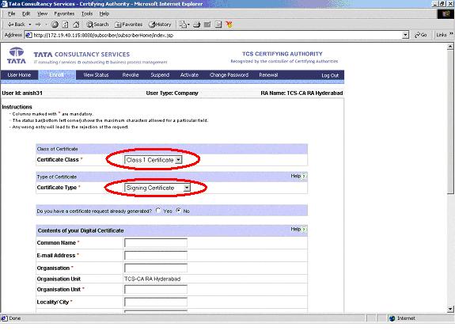The height and width of the screenshot is (331, 455).
Task: Open the Certificate Class dropdown
Action: coord(154,160)
